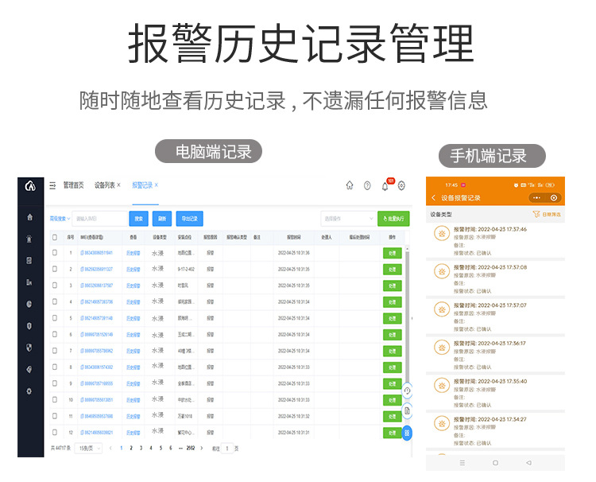
Task: Click the 请输入IMEI search field
Action: point(99,218)
